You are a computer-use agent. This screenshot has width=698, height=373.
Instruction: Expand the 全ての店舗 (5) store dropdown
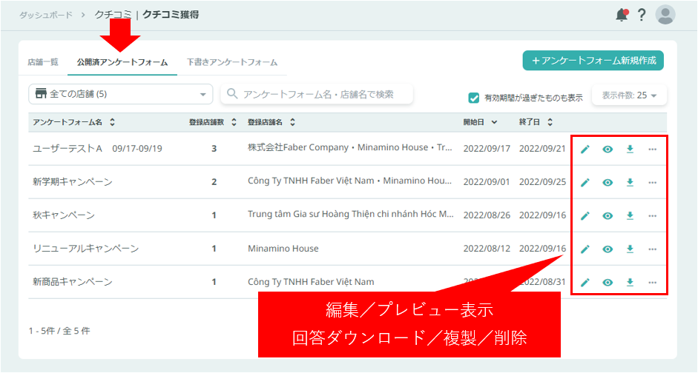pyautogui.click(x=120, y=94)
